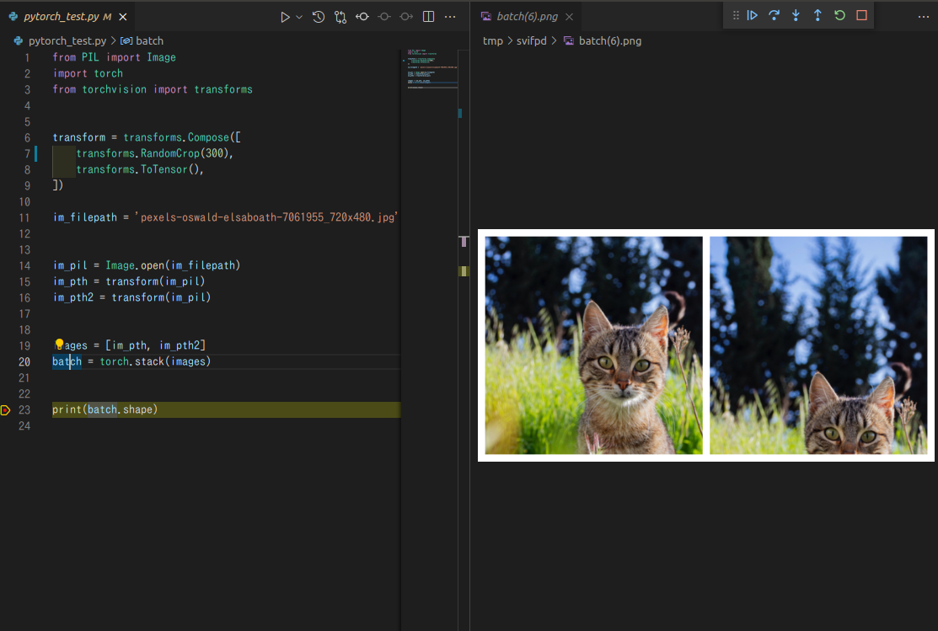
Task: Open run options dropdown arrow
Action: [x=299, y=17]
